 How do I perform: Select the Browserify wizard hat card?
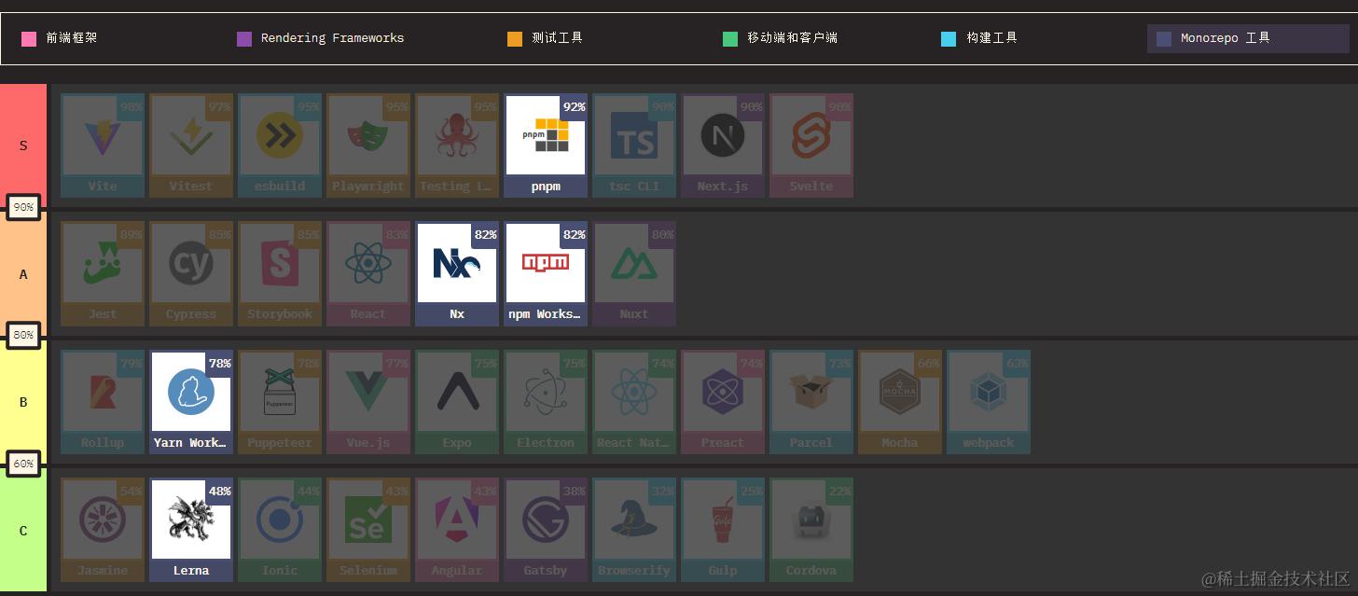point(634,530)
